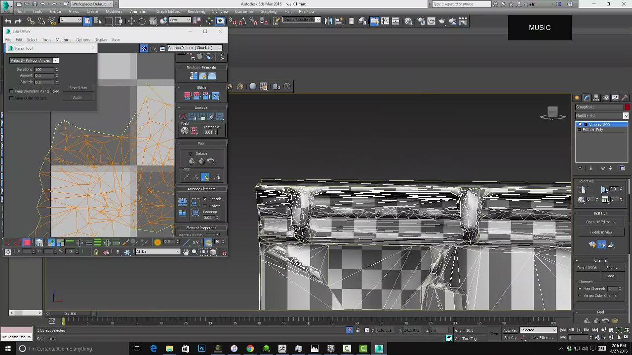Click the Configure Modifier Sets icon

point(622,168)
